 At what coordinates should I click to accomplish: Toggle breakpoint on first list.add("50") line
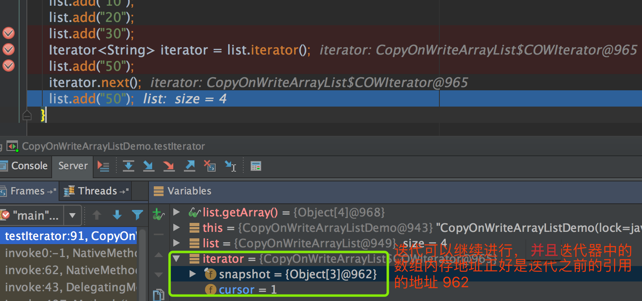pos(9,66)
